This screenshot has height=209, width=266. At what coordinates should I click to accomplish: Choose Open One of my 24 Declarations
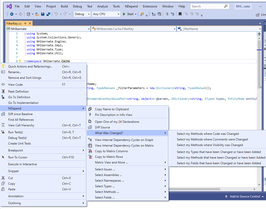(x=127, y=122)
